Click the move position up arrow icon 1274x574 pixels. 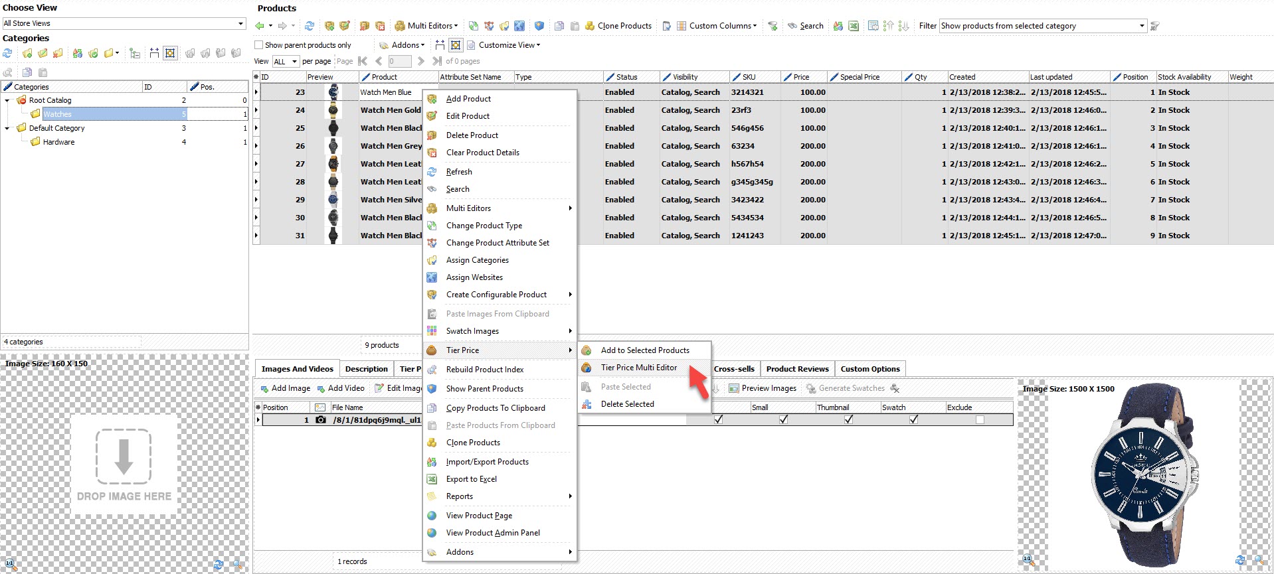coord(889,26)
